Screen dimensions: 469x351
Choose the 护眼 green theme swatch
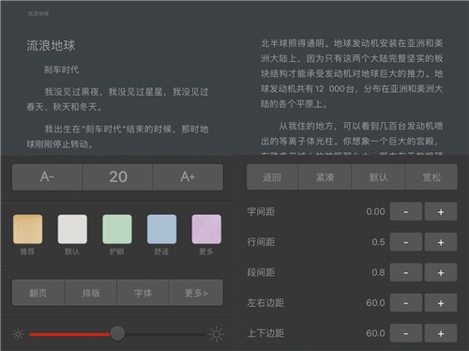[117, 229]
